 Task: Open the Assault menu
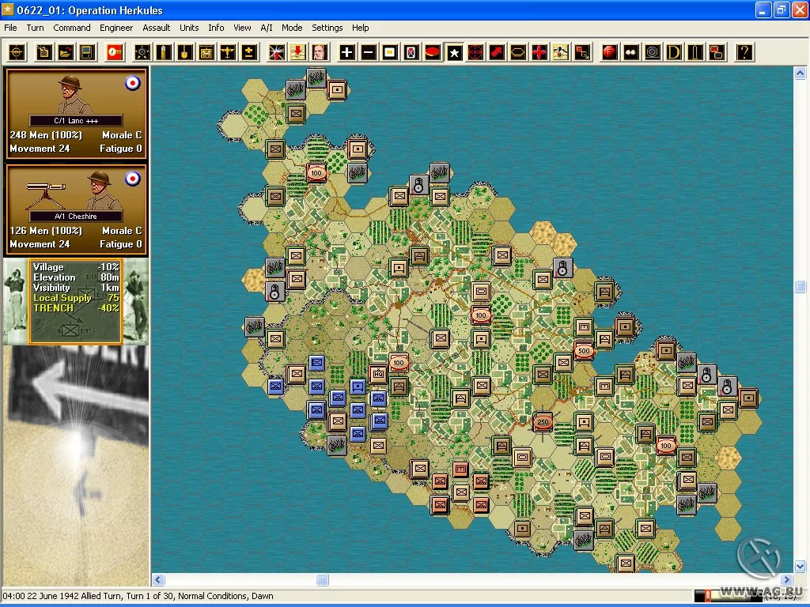(x=157, y=28)
